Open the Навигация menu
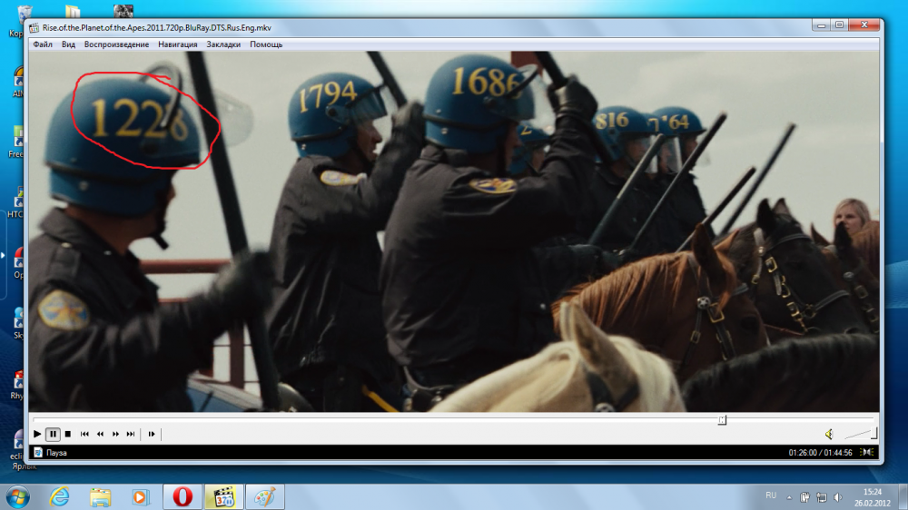This screenshot has height=510, width=908. 178,44
